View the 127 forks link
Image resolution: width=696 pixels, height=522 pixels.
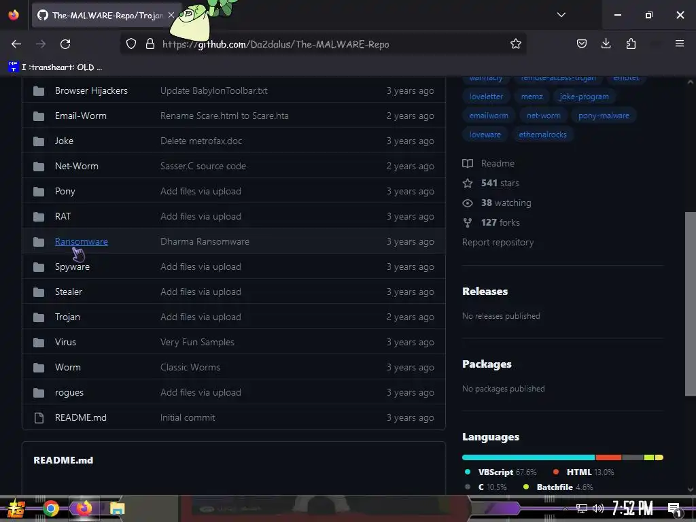[491, 222]
